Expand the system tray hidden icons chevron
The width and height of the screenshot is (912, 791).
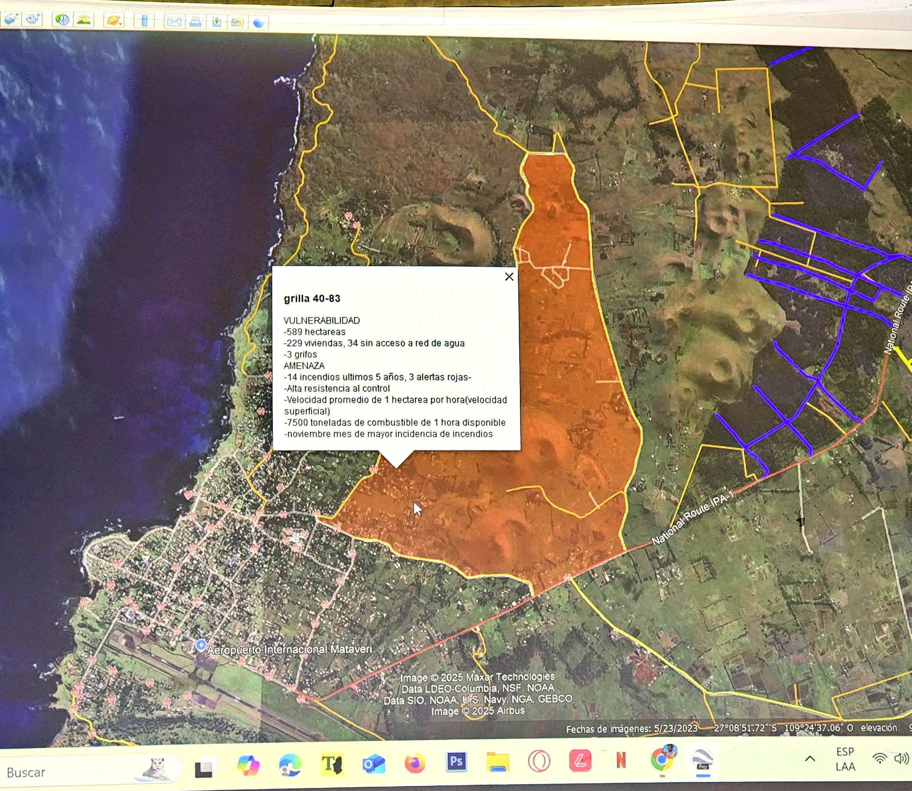click(810, 759)
